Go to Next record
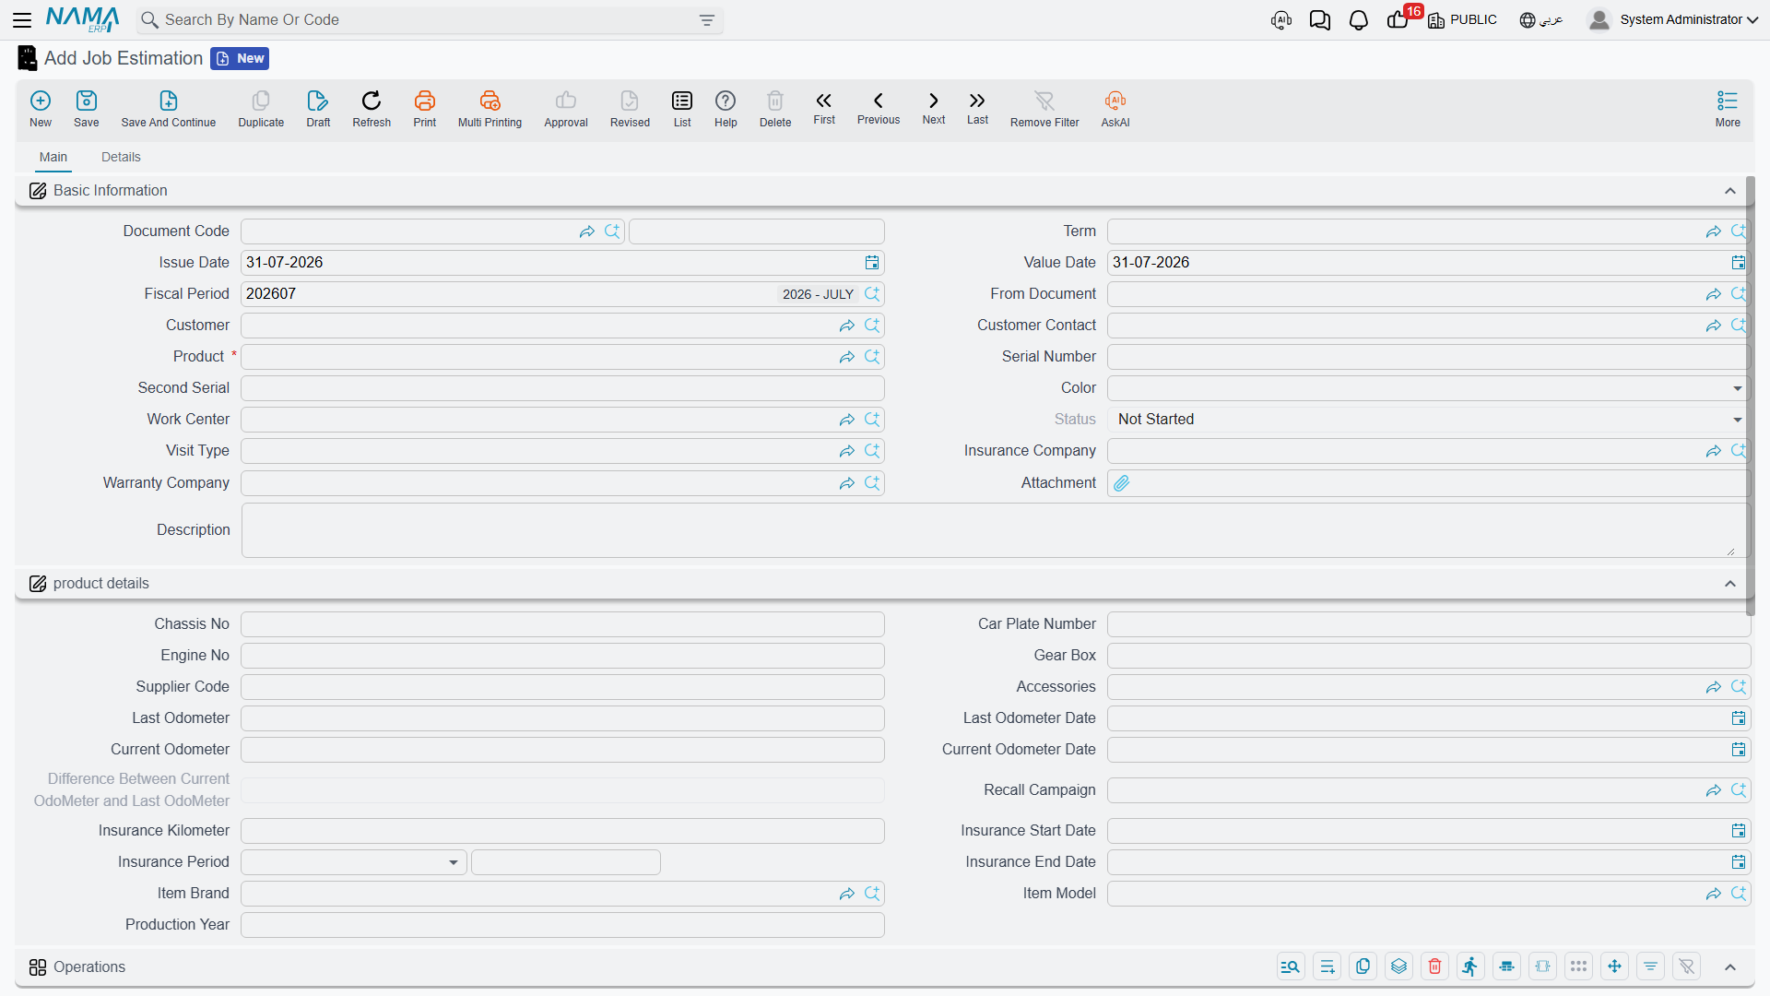The image size is (1770, 996). tap(934, 108)
